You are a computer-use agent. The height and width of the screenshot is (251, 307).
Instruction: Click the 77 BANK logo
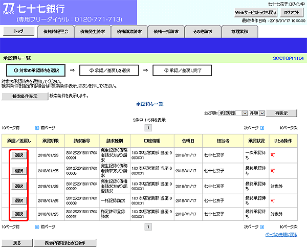(9, 9)
